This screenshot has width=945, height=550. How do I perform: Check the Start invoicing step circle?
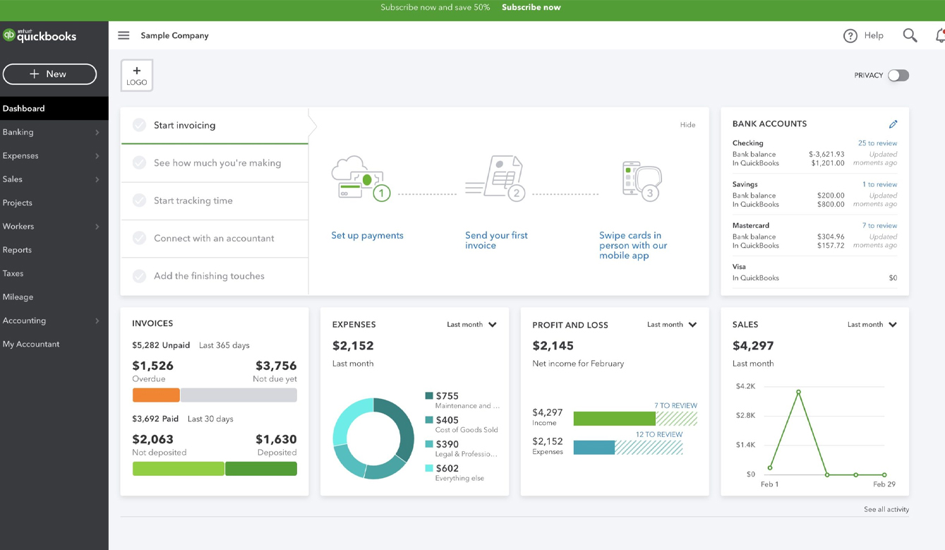(140, 125)
